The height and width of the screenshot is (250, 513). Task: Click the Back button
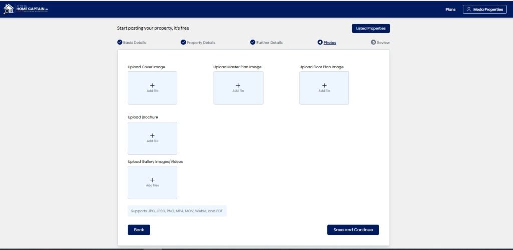click(139, 230)
